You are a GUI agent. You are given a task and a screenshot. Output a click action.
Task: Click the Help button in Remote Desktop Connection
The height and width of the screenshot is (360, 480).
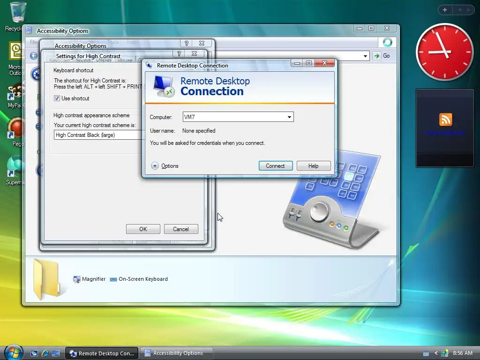tap(313, 165)
